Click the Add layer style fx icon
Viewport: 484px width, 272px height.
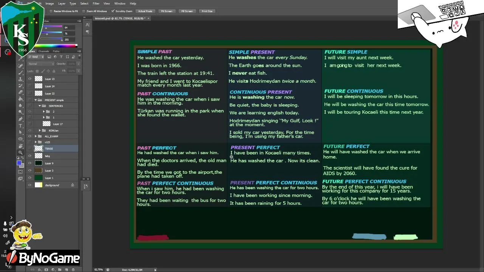39,270
